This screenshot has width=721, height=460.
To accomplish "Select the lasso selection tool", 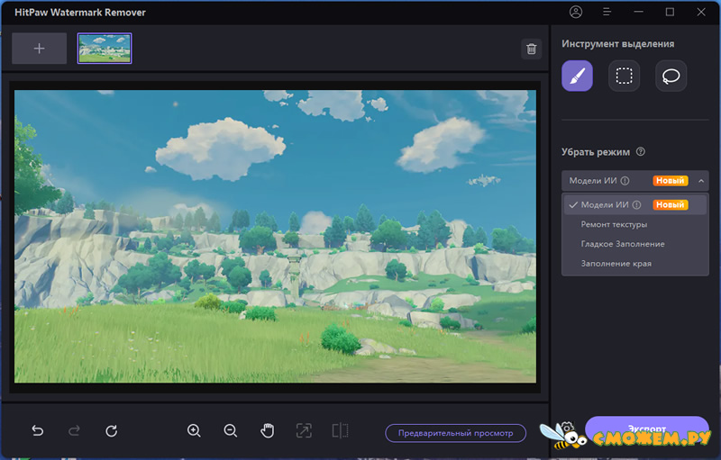I will 671,76.
